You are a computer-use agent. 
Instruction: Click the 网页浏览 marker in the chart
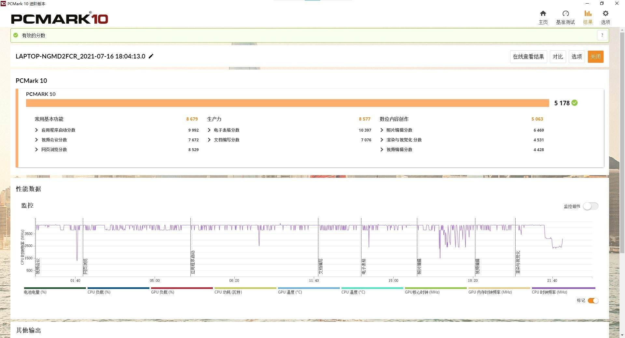(x=86, y=266)
